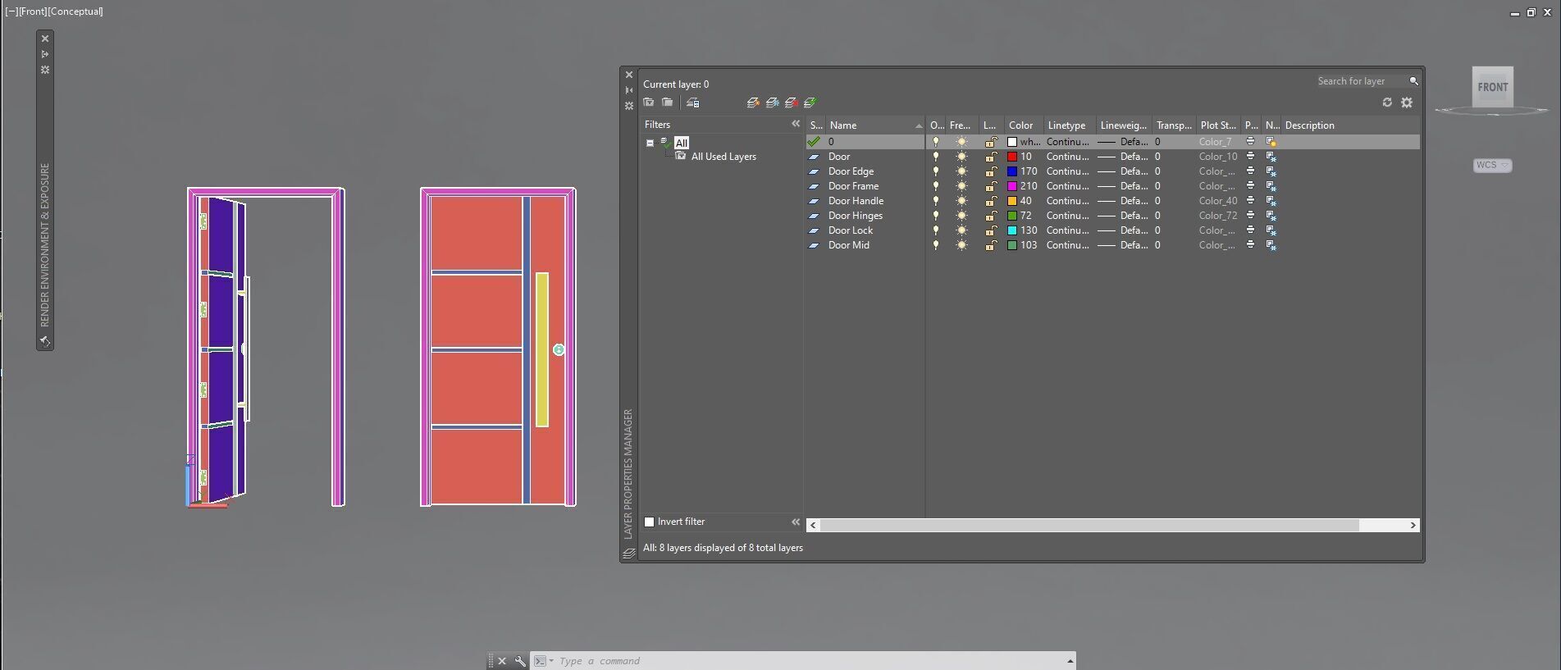Open the WCS coordinate dropdown
This screenshot has width=1561, height=670.
tap(1504, 165)
